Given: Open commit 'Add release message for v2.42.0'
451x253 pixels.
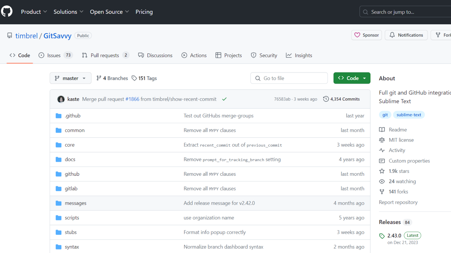Looking at the screenshot, I should pos(219,203).
